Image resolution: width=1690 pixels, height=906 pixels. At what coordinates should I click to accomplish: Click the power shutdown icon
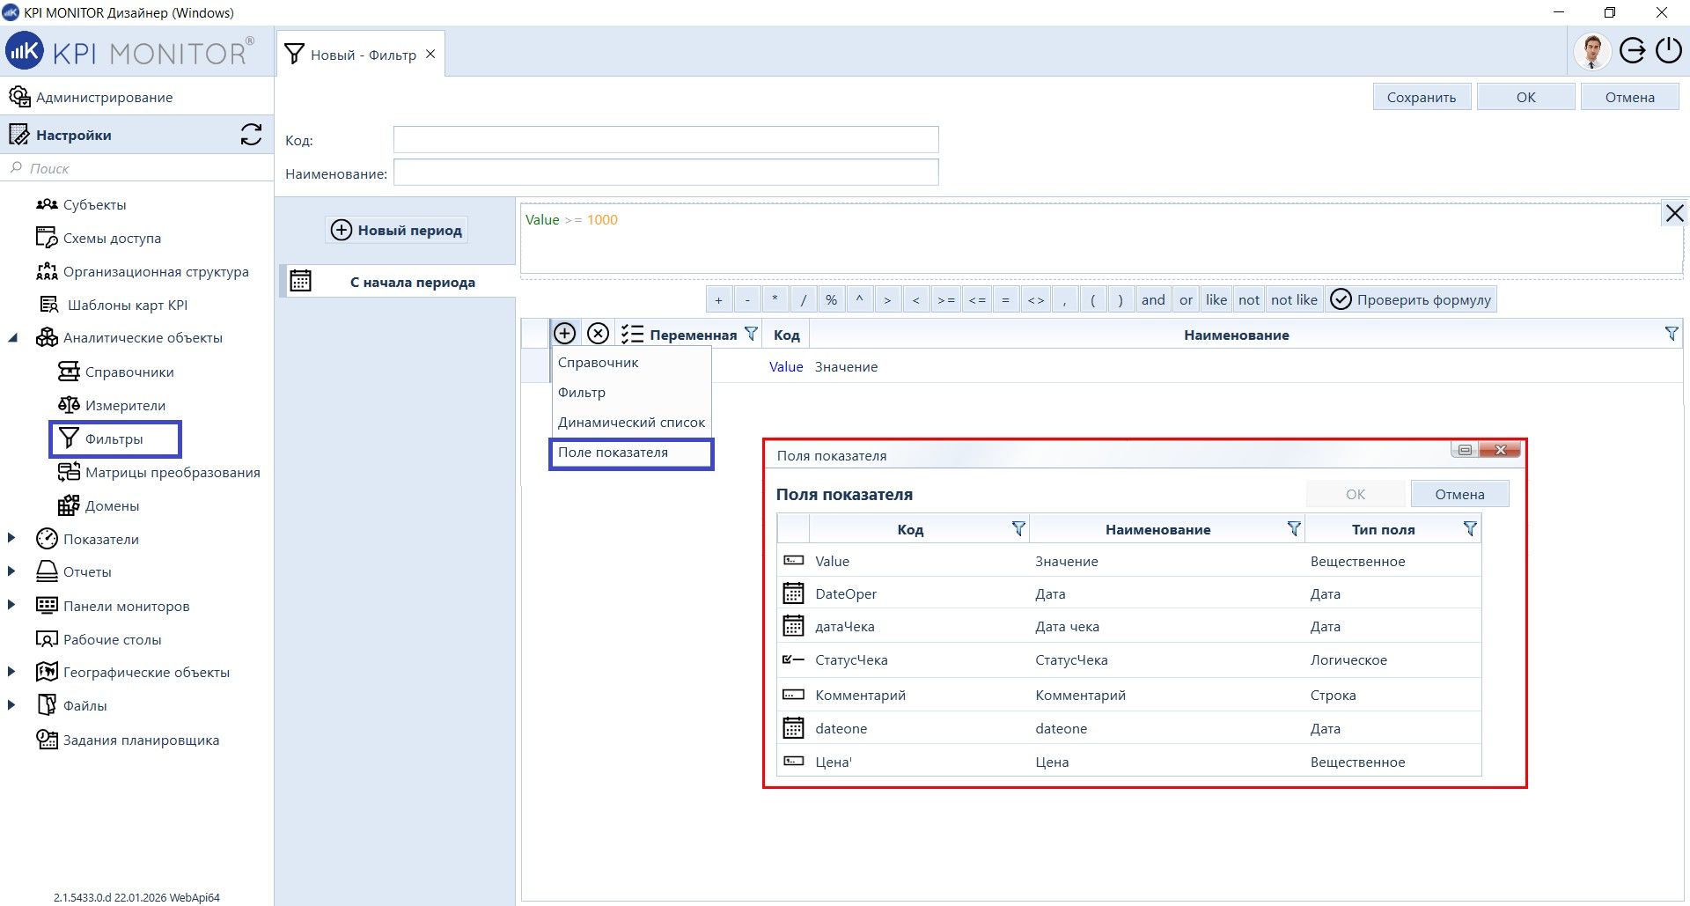[x=1669, y=51]
